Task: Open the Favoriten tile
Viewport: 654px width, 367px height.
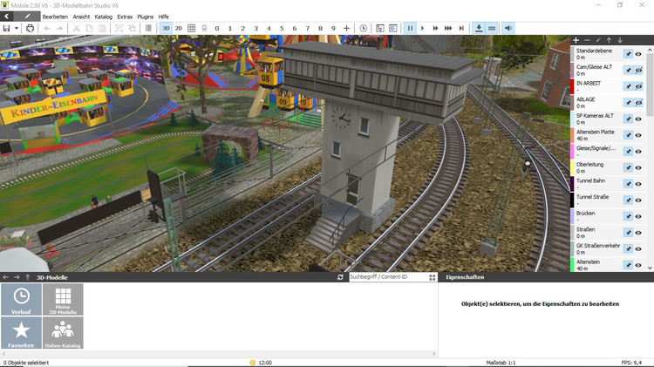Action: click(x=21, y=333)
